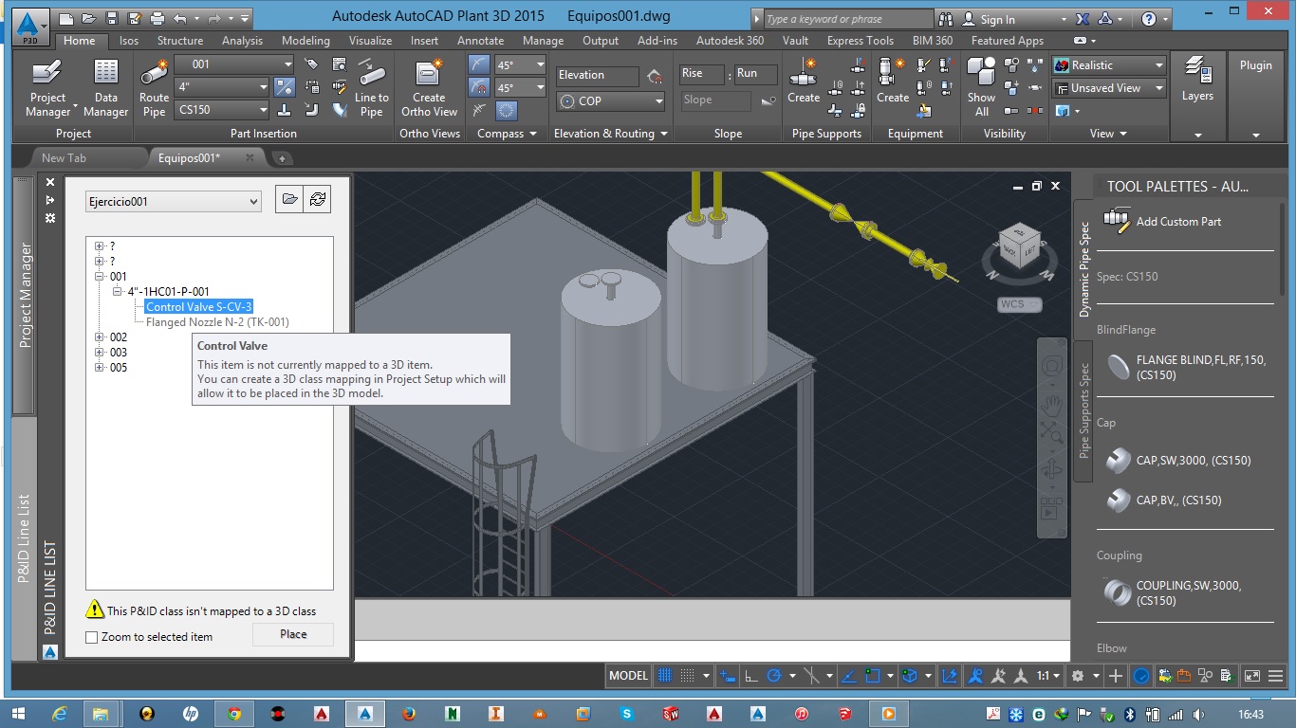Click the FLANGE BLIND,FL,RF,150 part icon

tap(1118, 367)
